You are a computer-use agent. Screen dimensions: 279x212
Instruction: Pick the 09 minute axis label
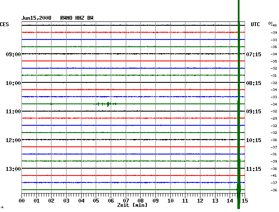[155, 201]
